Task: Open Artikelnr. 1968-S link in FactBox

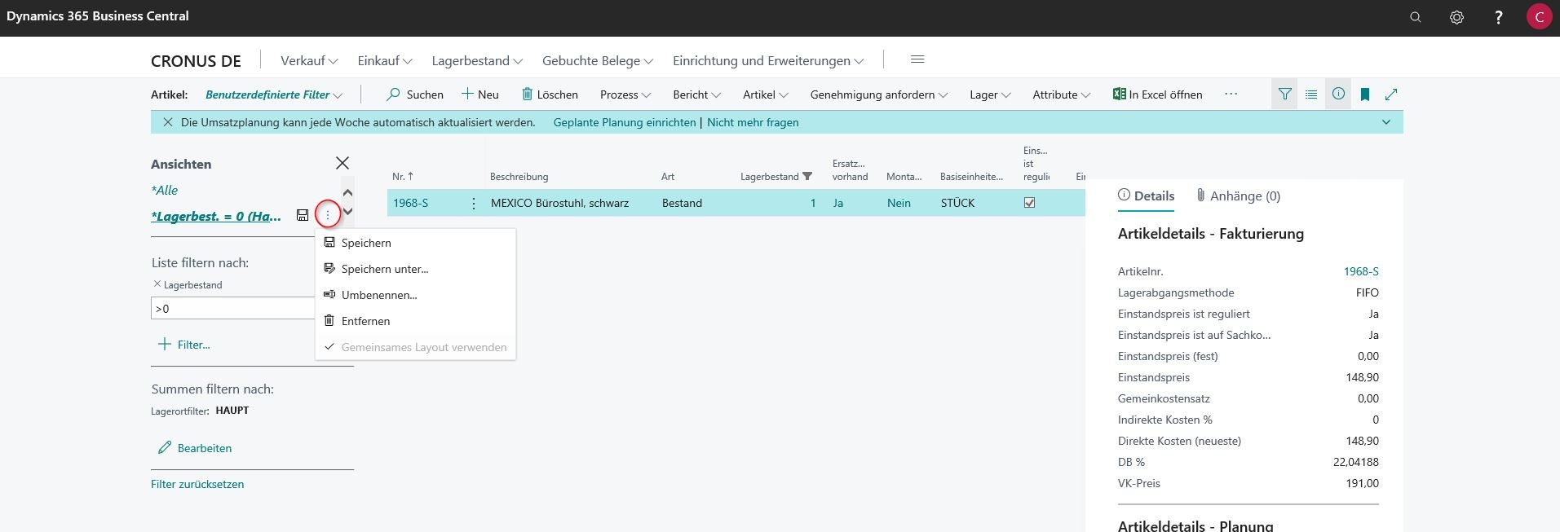Action: (x=1361, y=271)
